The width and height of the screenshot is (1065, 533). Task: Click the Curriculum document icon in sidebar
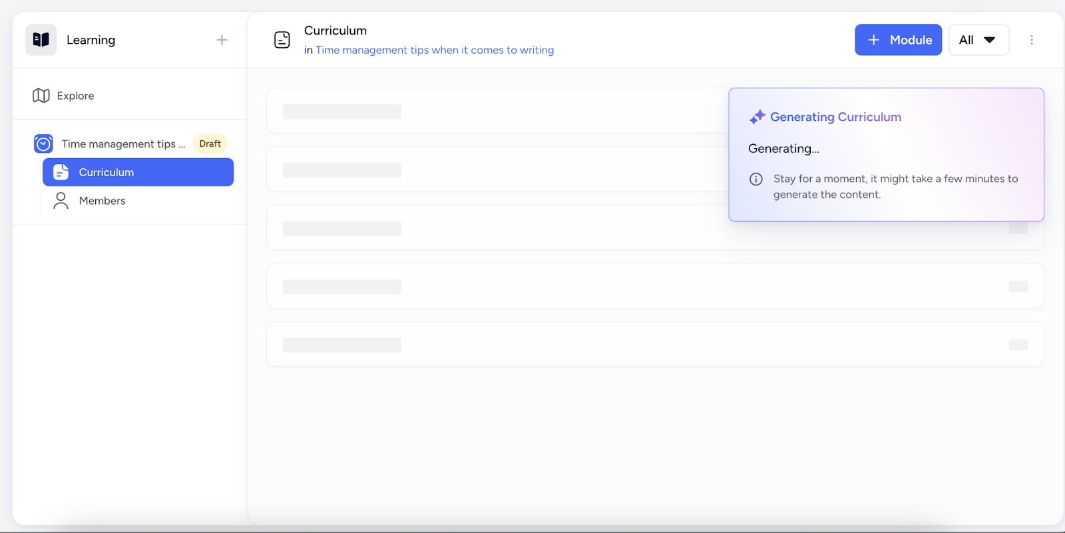click(61, 172)
